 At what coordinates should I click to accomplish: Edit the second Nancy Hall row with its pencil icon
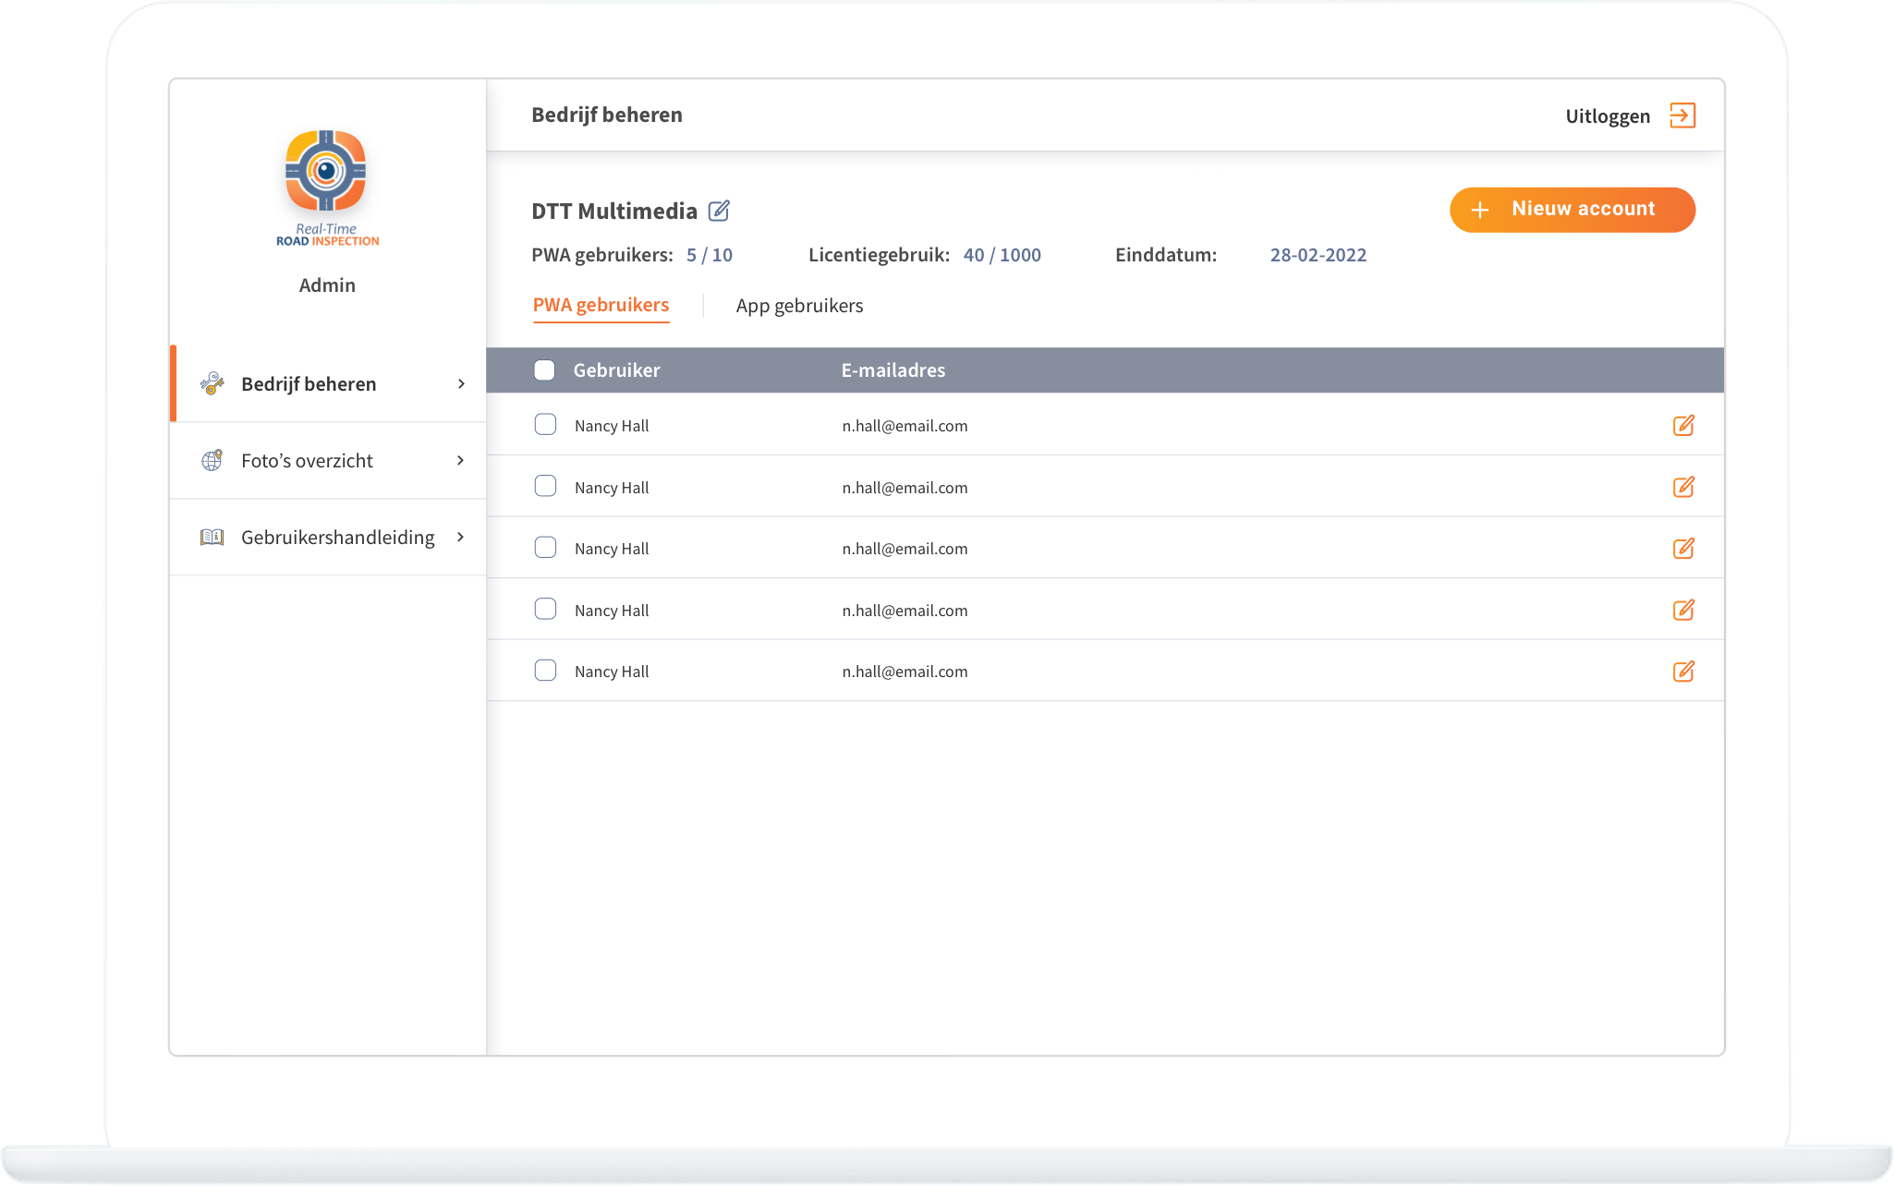click(1683, 487)
